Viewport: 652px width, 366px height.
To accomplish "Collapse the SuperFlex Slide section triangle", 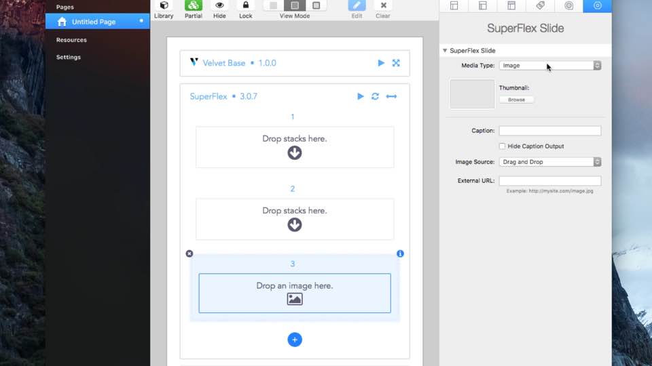I will click(x=445, y=51).
